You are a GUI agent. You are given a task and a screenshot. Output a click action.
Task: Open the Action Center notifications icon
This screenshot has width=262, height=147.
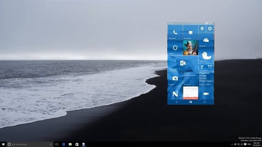(245, 144)
